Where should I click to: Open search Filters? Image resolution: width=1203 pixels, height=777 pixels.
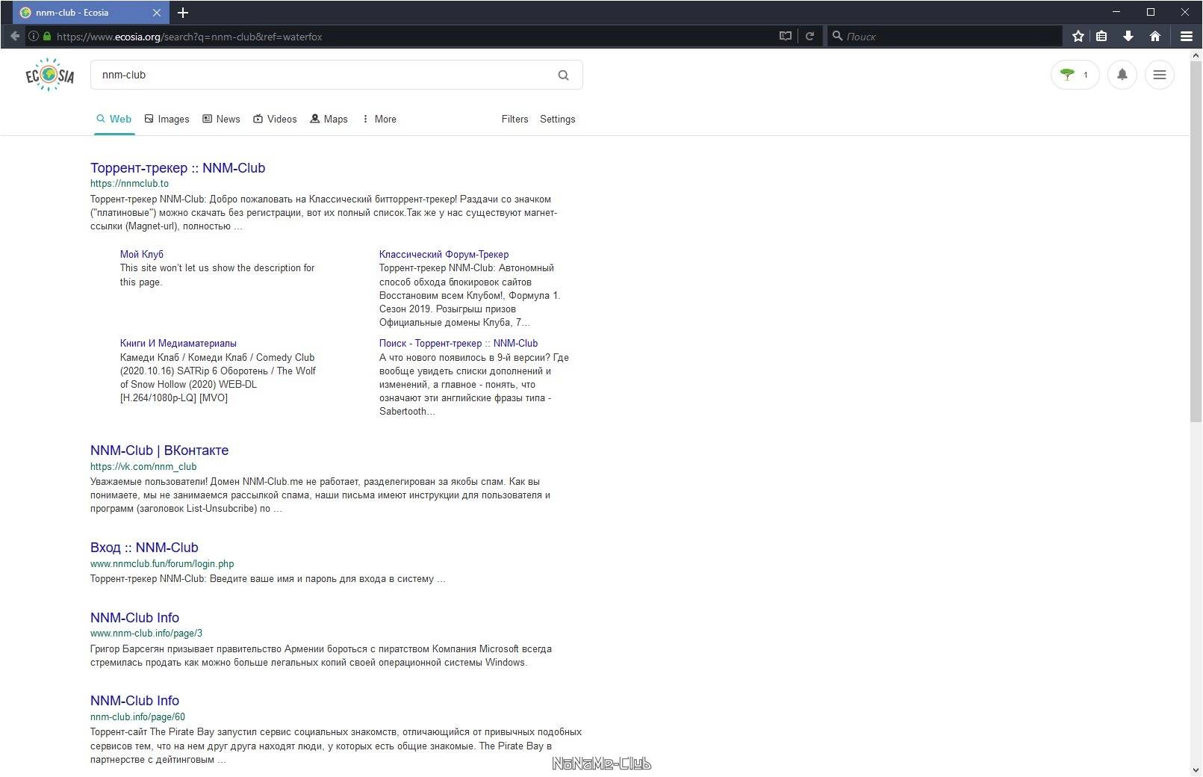pyautogui.click(x=515, y=119)
